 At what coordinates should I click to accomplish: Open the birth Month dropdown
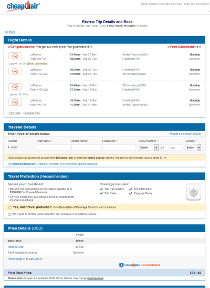point(149,148)
